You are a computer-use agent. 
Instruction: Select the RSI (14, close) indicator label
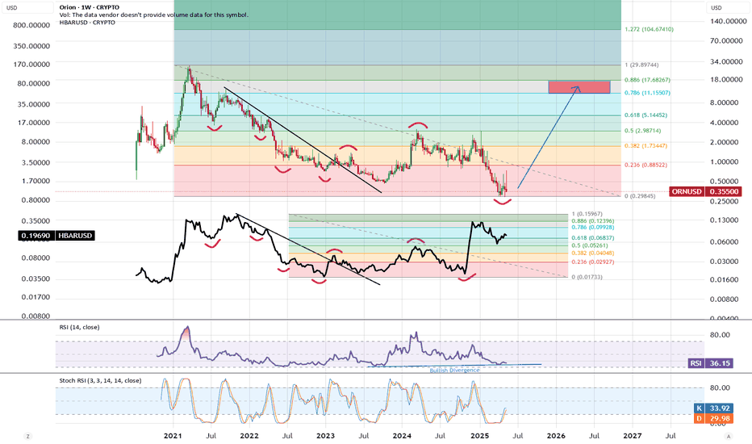[80, 328]
